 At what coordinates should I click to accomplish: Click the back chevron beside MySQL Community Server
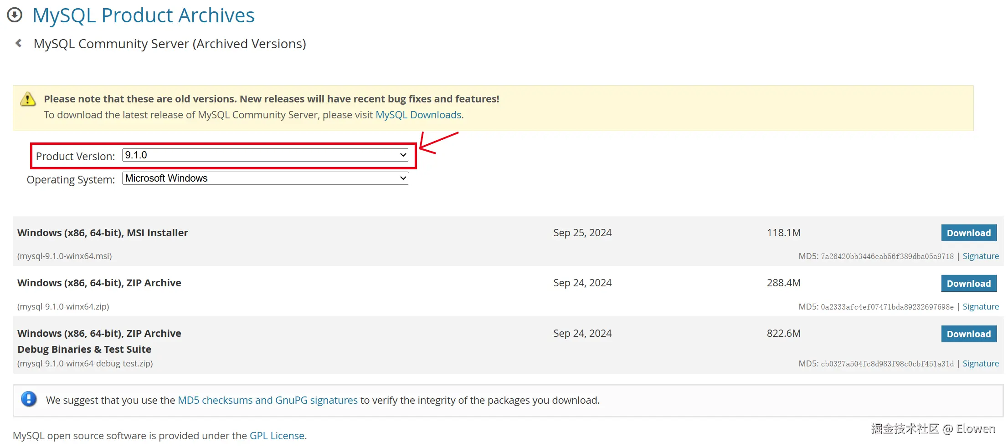click(19, 43)
